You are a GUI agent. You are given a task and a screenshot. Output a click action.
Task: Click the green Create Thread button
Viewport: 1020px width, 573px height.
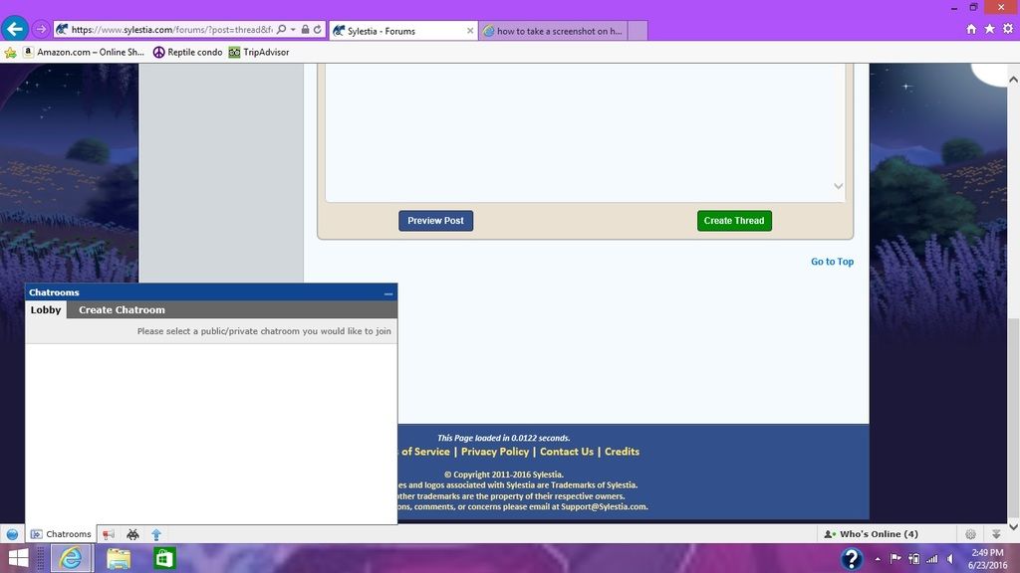pyautogui.click(x=734, y=221)
